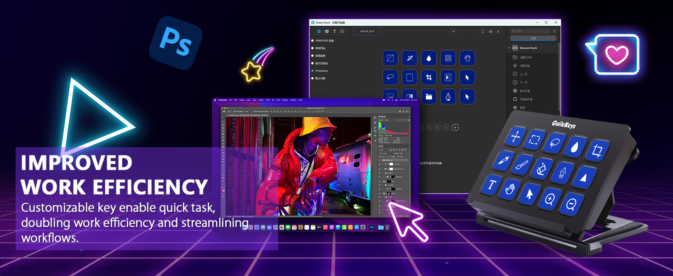Select the WINDOWS 控制 scene option
The image size is (673, 276).
[325, 41]
